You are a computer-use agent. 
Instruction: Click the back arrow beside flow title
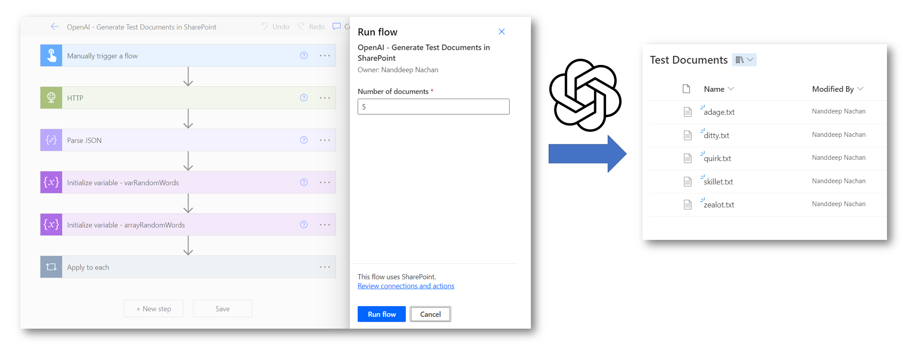55,27
